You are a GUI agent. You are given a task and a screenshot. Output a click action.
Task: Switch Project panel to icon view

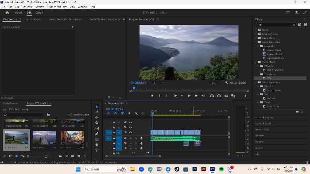(16, 156)
